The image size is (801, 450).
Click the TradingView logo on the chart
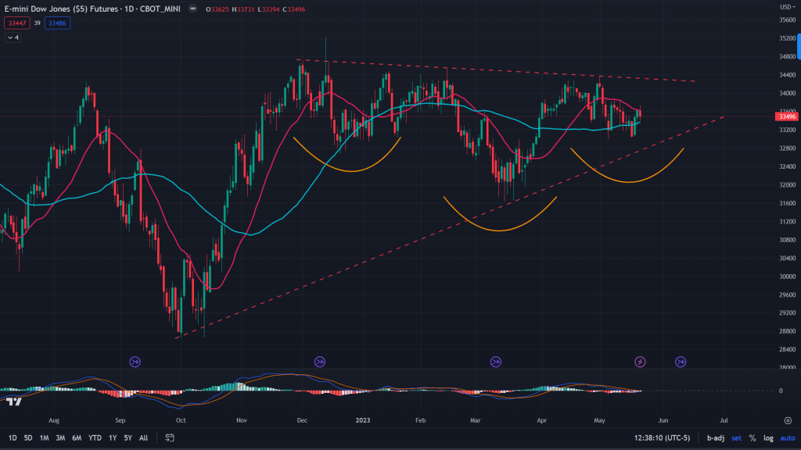(x=13, y=402)
